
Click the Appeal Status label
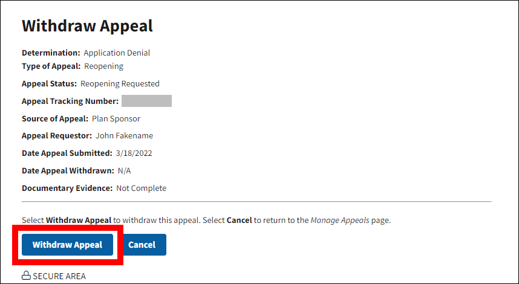tap(49, 83)
